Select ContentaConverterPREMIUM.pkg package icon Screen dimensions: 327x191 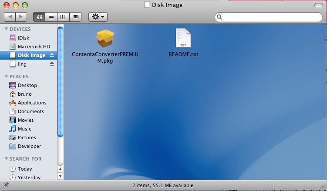[x=105, y=38]
